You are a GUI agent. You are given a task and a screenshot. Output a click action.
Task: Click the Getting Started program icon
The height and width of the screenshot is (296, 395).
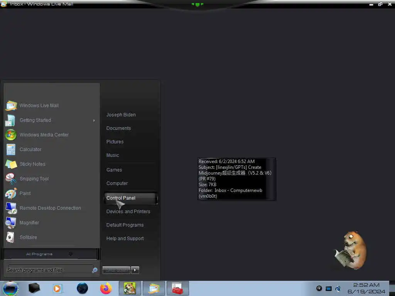pyautogui.click(x=10, y=120)
